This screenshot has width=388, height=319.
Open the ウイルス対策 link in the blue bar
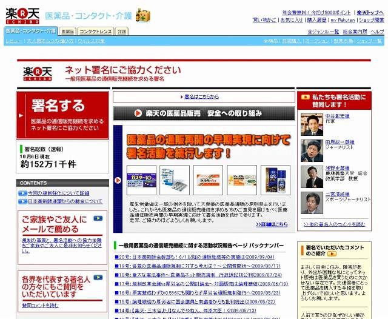pyautogui.click(x=91, y=41)
